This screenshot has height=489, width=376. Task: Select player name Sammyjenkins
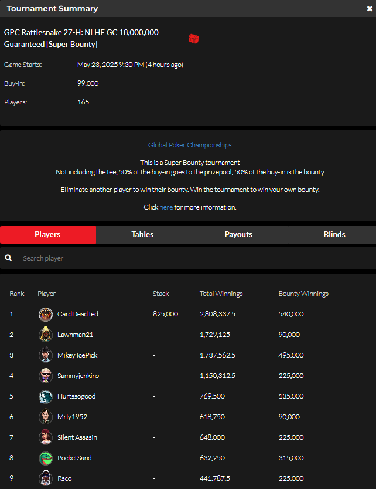78,376
